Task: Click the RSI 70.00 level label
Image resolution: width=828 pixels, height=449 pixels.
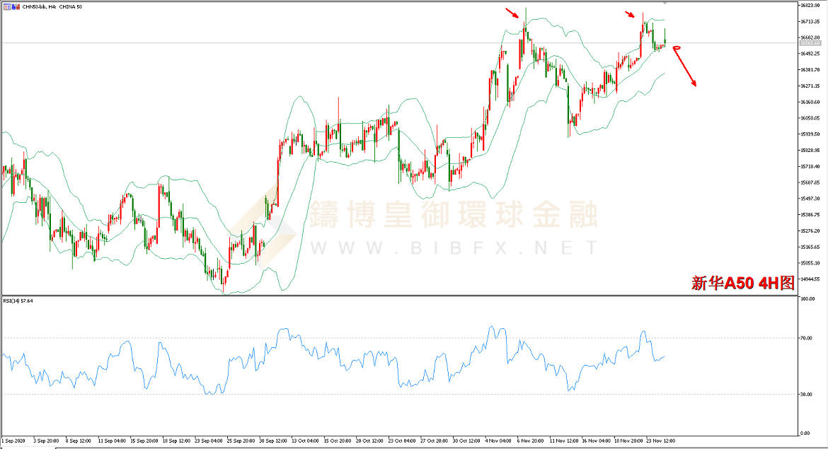Action: (805, 338)
